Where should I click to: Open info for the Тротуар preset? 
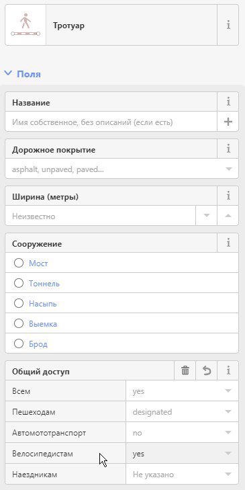pos(228,25)
